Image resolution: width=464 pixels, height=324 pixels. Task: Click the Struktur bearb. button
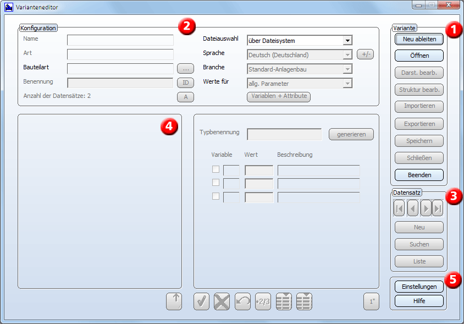tap(419, 90)
